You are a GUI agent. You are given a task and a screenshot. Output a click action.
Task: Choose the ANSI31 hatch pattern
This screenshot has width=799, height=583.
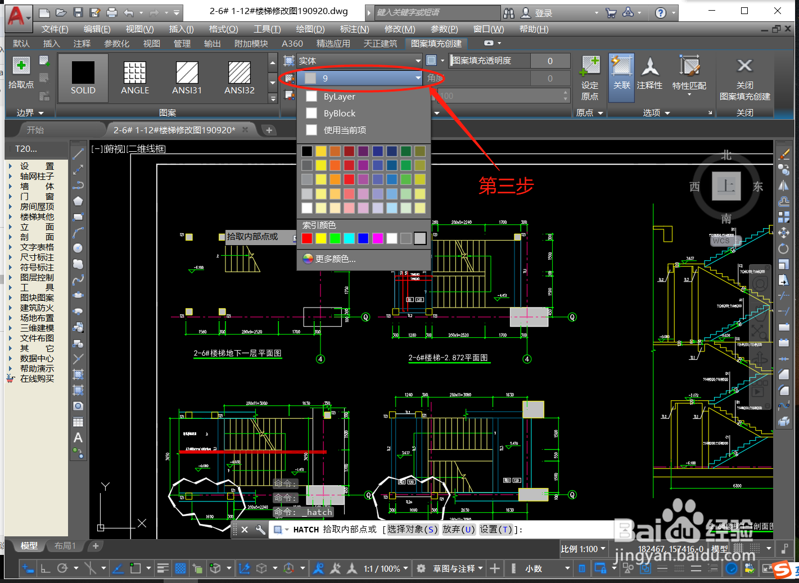[x=187, y=78]
